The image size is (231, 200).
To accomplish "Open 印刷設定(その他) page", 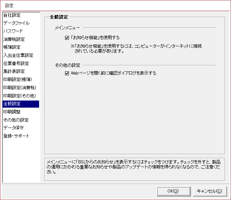I will pyautogui.click(x=20, y=96).
